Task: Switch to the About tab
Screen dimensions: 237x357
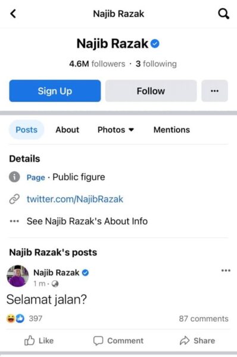Action: (x=67, y=130)
